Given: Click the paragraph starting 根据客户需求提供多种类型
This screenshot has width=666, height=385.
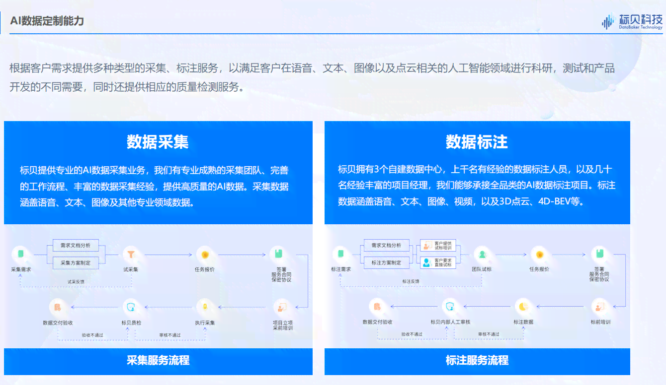Looking at the screenshot, I should 312,78.
